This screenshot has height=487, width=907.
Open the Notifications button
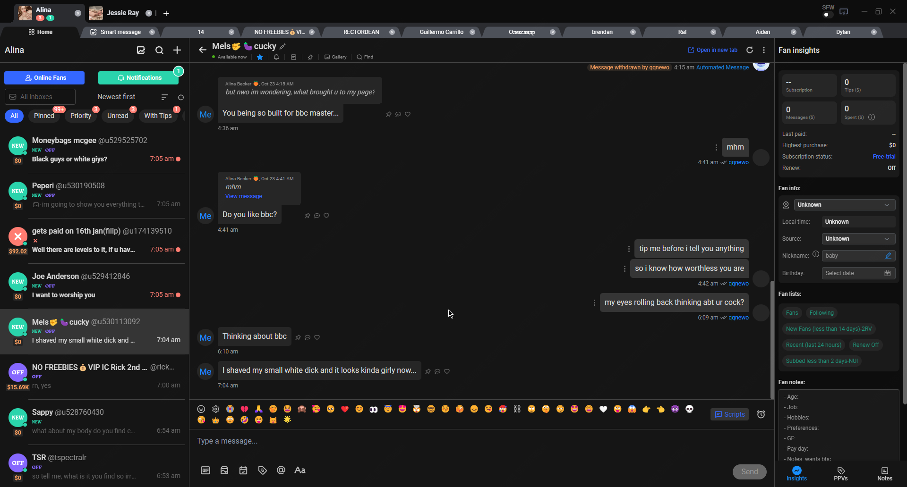pos(138,78)
